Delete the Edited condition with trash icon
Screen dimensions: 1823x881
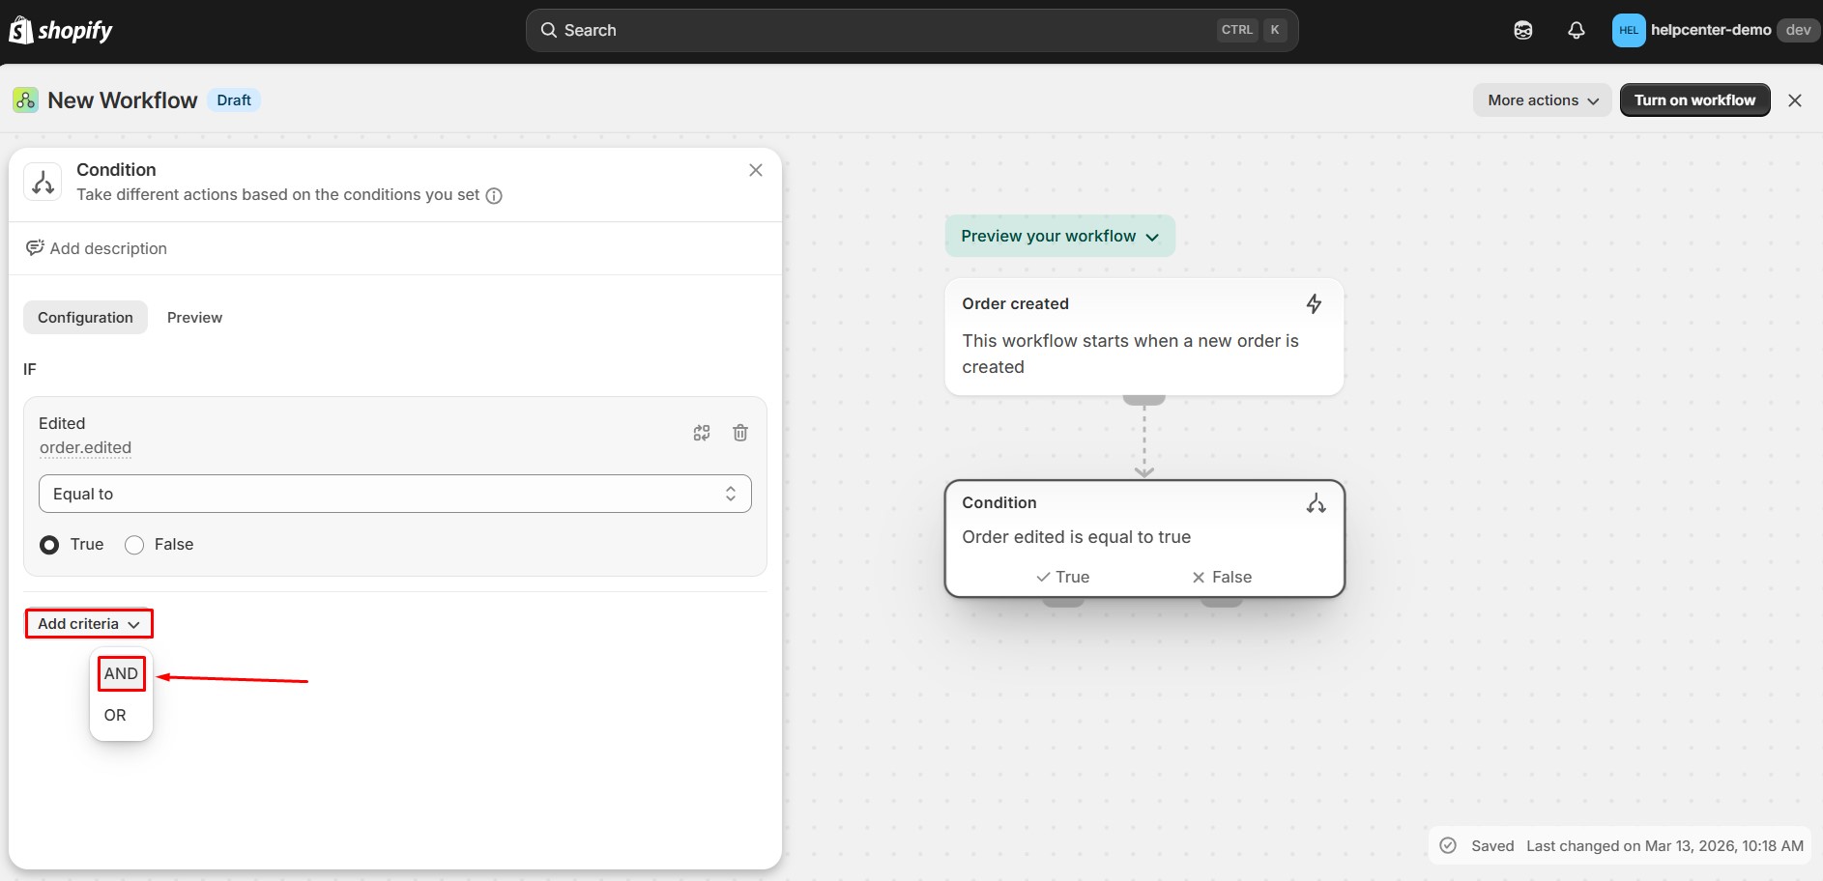pyautogui.click(x=740, y=433)
